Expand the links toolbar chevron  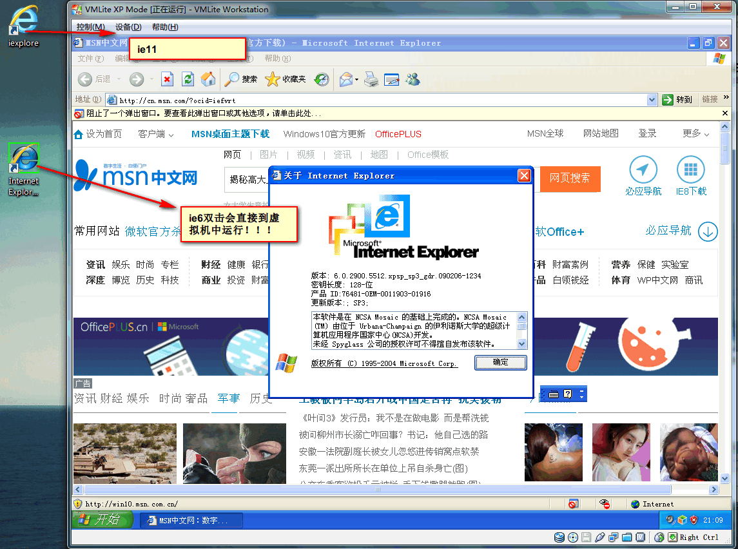pyautogui.click(x=726, y=97)
